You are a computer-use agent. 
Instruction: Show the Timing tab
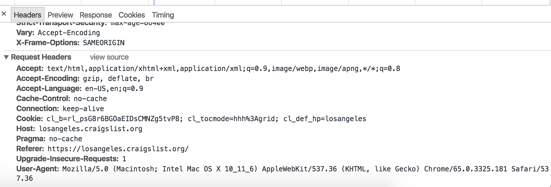pos(163,15)
